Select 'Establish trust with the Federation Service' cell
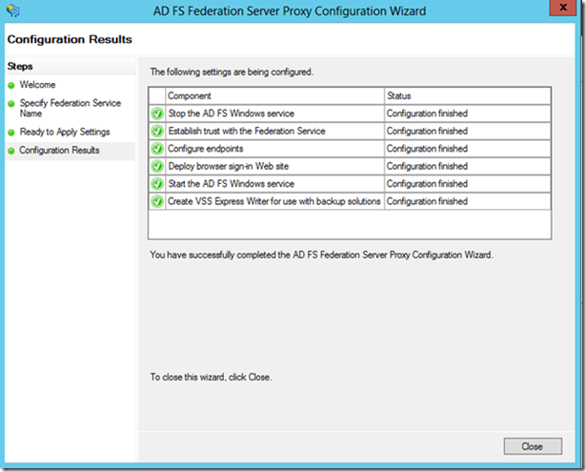 coord(274,131)
